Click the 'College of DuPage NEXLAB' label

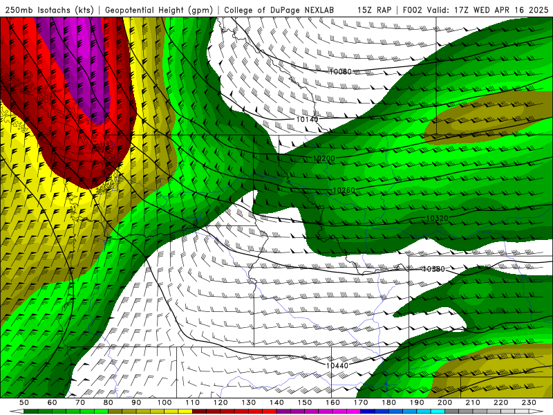pyautogui.click(x=279, y=10)
